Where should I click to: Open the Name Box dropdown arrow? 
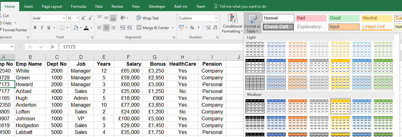coord(12,47)
